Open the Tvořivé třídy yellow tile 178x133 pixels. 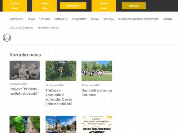click(x=44, y=6)
